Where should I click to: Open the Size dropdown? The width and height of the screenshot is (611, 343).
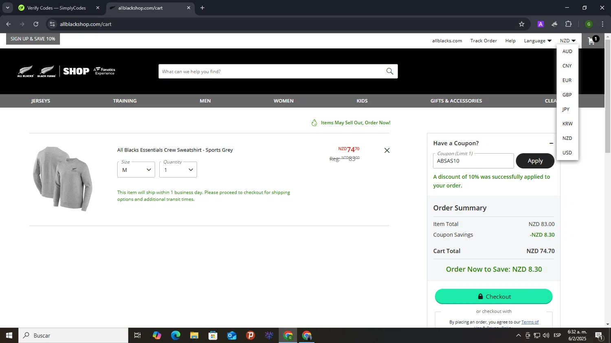pos(136,170)
